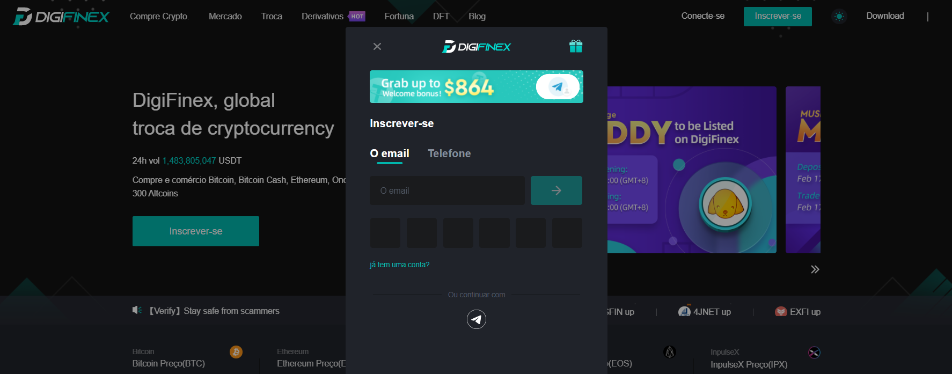Screen dimensions: 952x374
Task: Click the gift box icon in modal
Action: click(576, 46)
